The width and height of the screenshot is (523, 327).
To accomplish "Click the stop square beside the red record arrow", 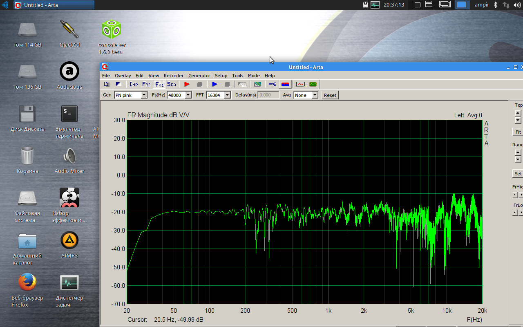I will 199,84.
